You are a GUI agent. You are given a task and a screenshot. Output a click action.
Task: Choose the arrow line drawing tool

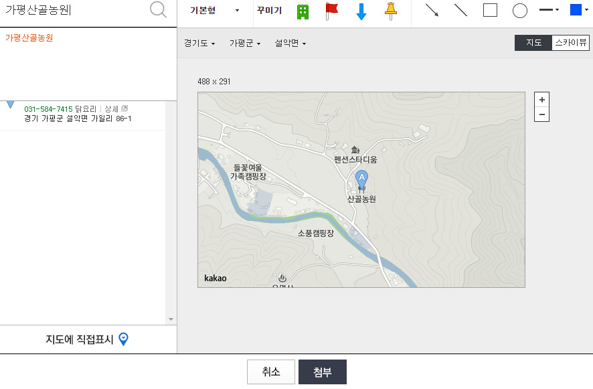[432, 10]
